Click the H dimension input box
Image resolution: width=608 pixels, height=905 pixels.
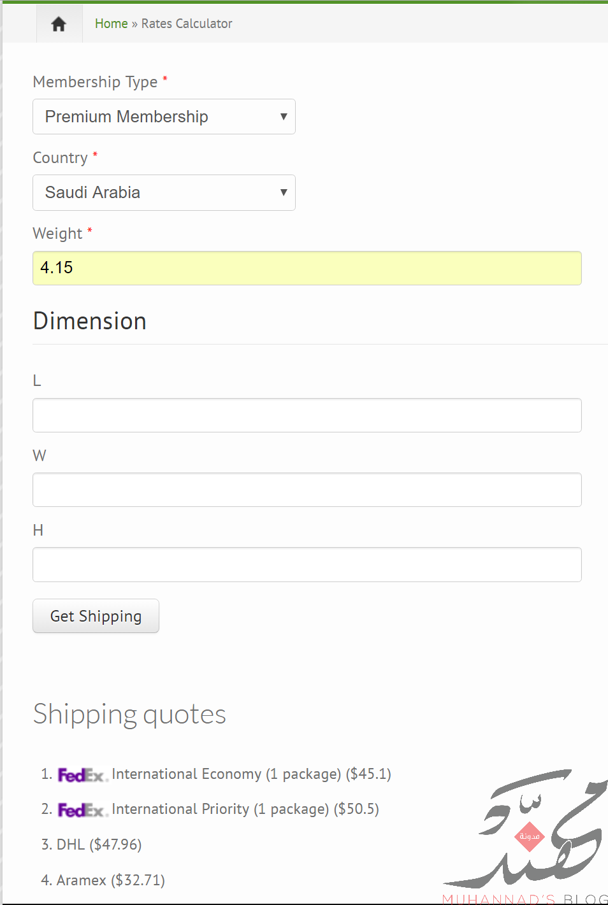(x=307, y=564)
